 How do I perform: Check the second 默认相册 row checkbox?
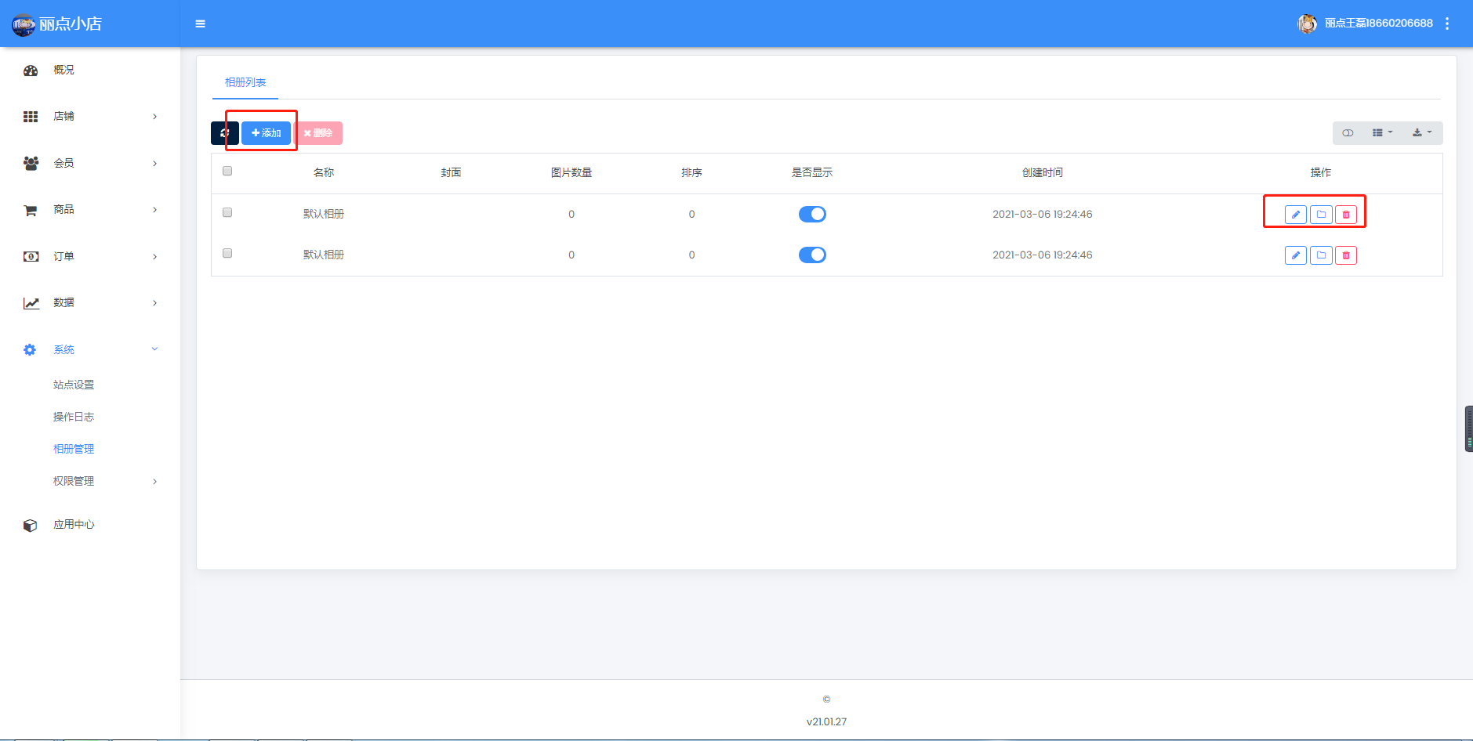[x=227, y=253]
